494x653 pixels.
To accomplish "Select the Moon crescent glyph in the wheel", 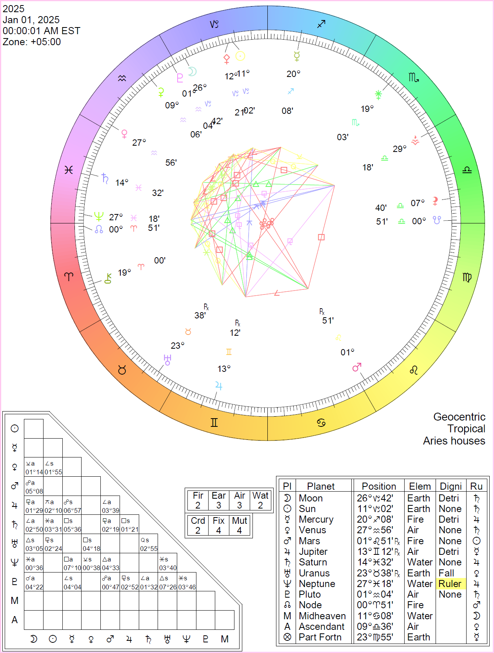I will (x=192, y=71).
